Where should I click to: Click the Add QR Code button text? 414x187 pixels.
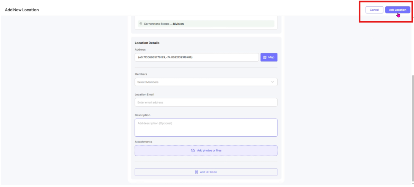coord(208,172)
